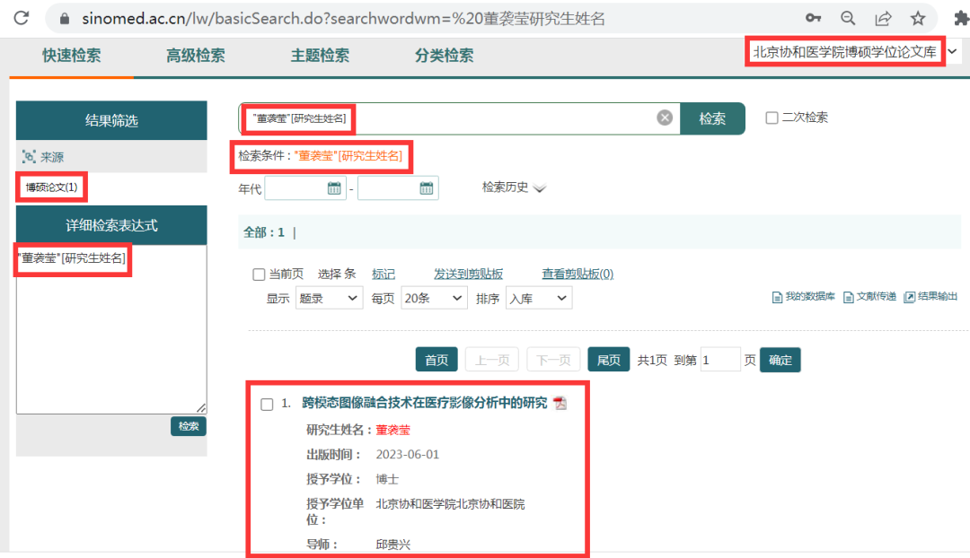
Task: Click the 检索 button next to search box
Action: click(712, 118)
